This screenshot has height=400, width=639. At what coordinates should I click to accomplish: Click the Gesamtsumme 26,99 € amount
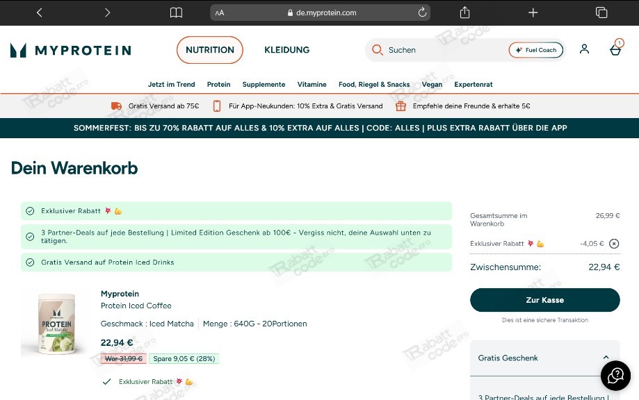pos(608,216)
